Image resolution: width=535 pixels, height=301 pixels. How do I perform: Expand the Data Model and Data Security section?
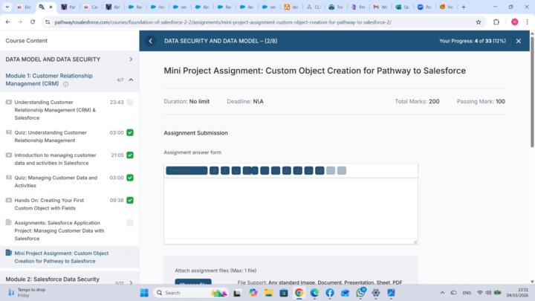[x=131, y=59]
